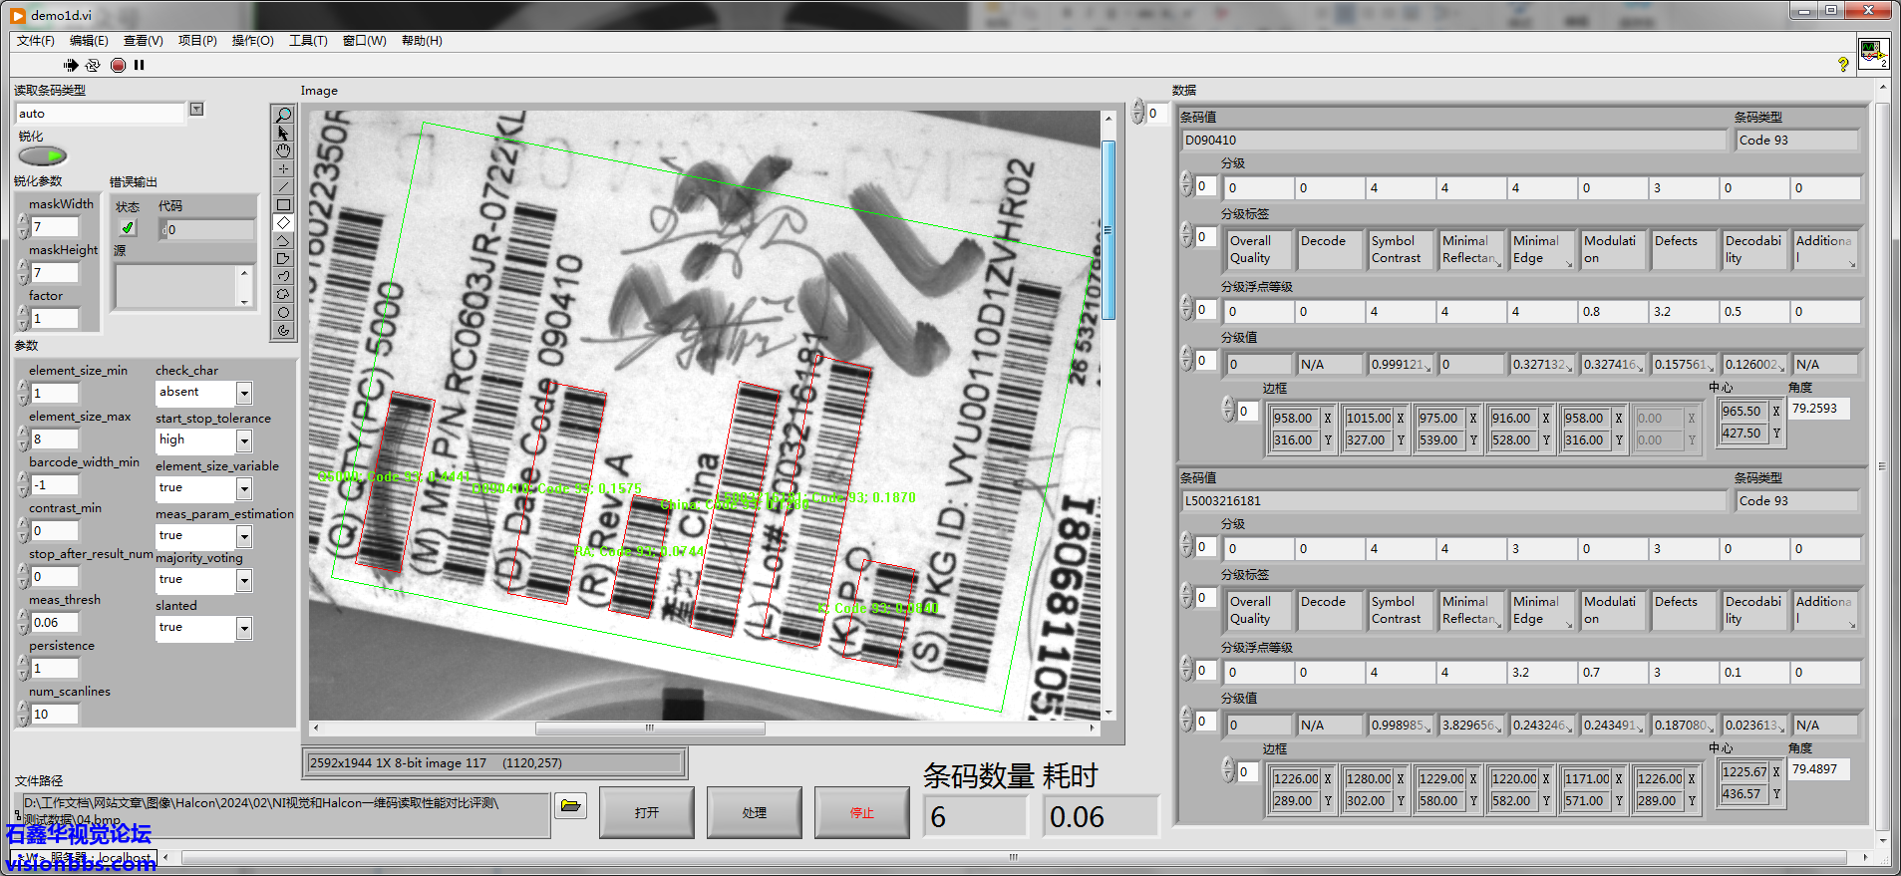Click the maskWidth value field
This screenshot has width=1901, height=876.
pos(55,227)
